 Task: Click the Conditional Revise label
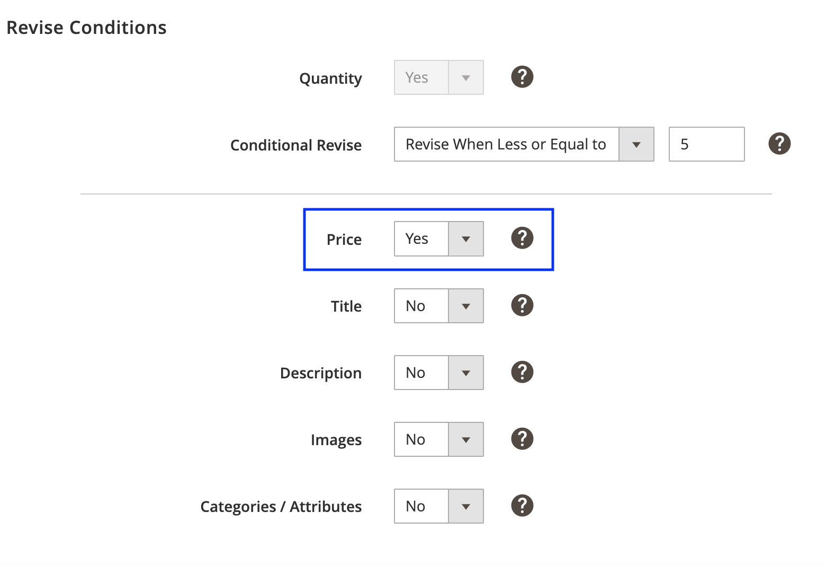(295, 145)
